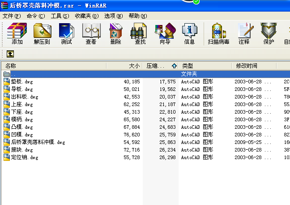Select file name 出料板.dwg

click(x=25, y=97)
